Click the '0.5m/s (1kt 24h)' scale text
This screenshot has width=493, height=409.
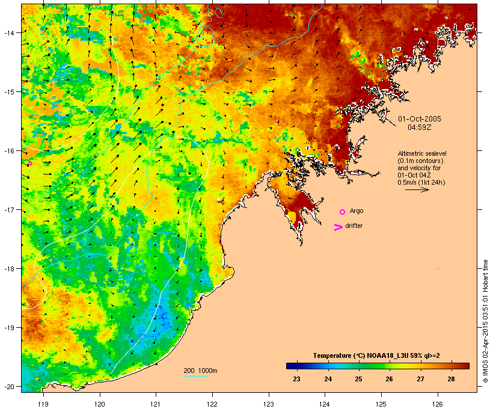pos(421,182)
